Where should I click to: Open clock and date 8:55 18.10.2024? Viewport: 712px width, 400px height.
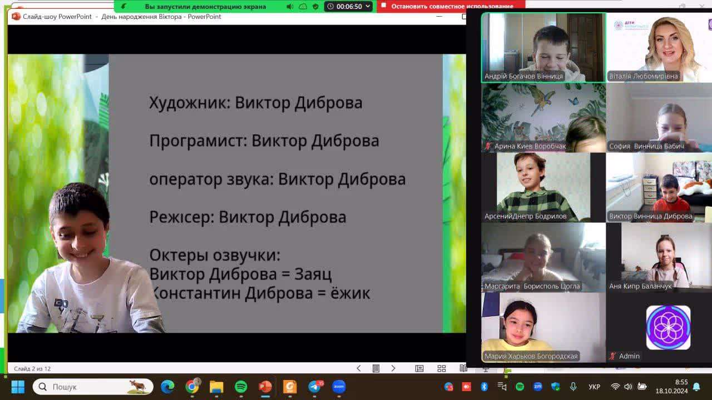[x=671, y=387]
